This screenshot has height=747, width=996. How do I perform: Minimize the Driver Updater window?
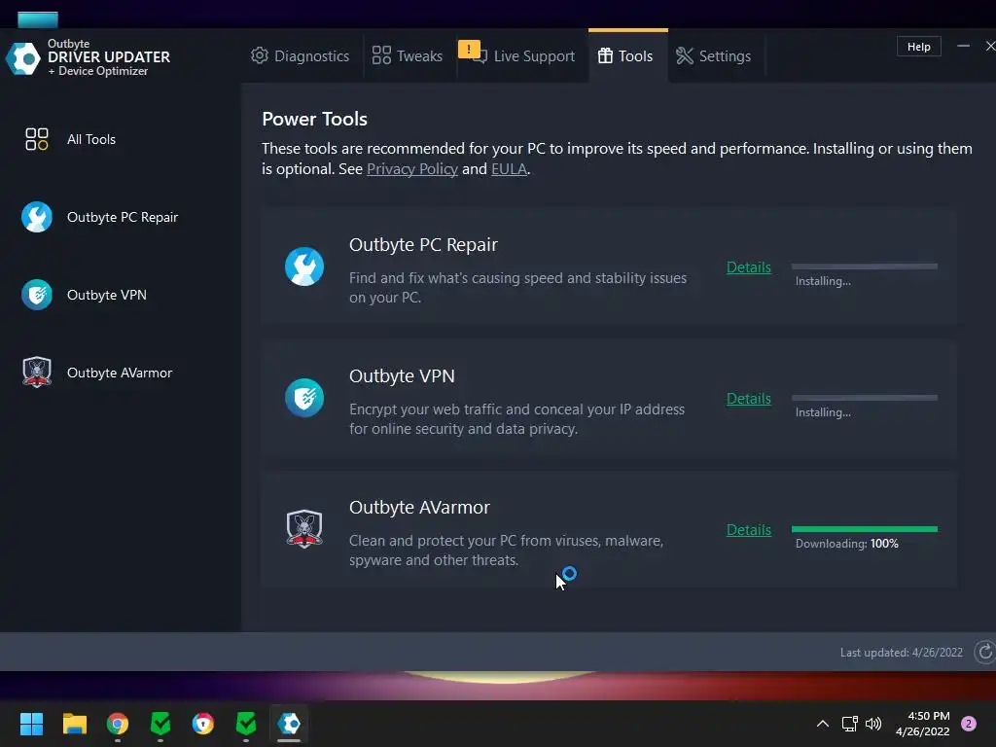[x=963, y=46]
